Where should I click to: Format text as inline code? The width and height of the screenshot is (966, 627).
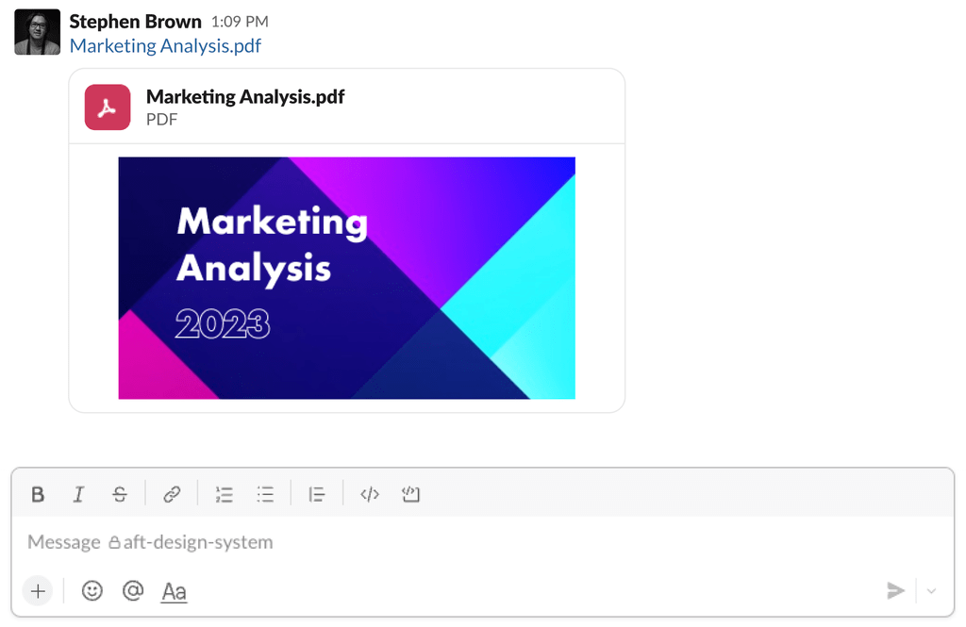(x=369, y=493)
